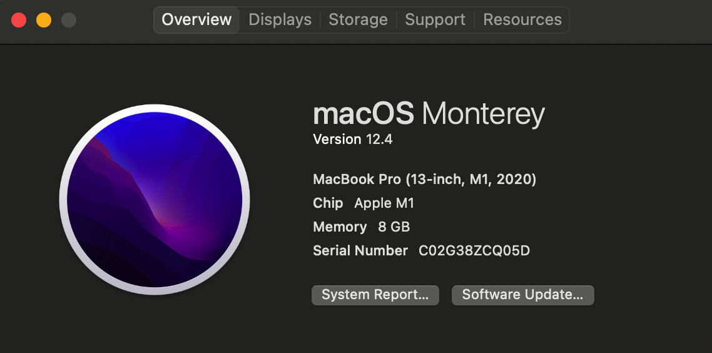Click the Memory label
Screen dimensions: 712x353
[x=340, y=227]
